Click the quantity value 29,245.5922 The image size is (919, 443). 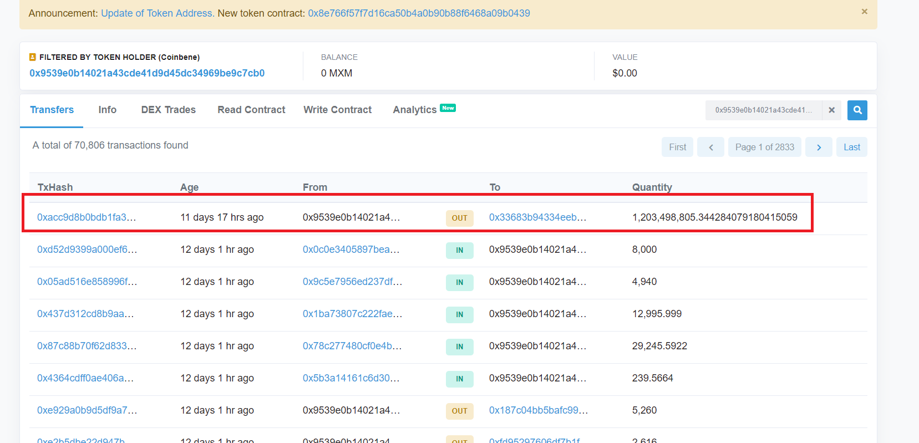(659, 346)
